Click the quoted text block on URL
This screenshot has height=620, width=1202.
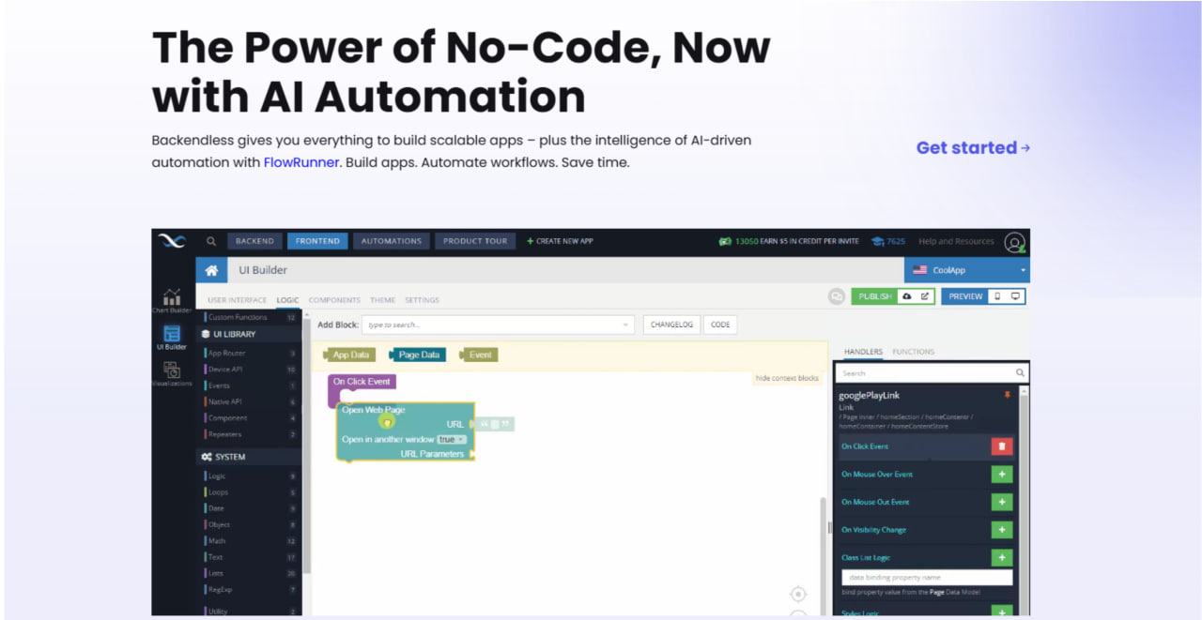495,425
